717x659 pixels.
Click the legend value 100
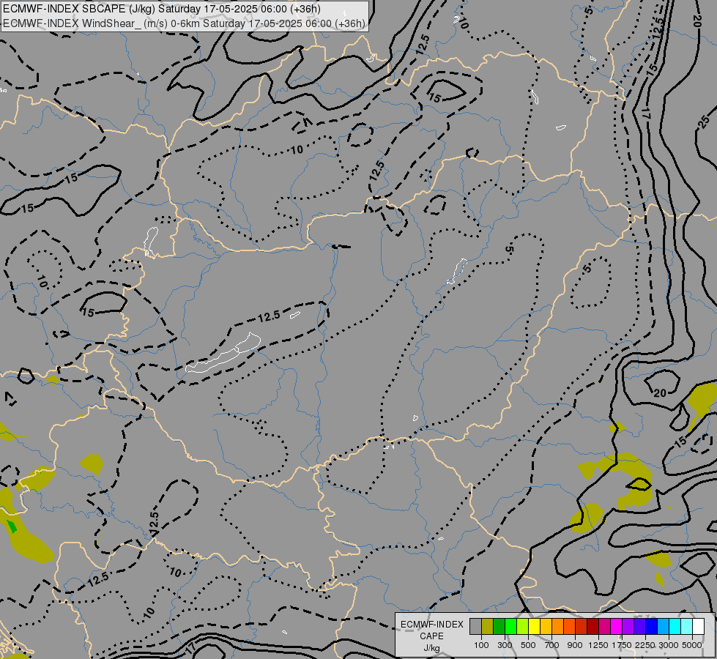(481, 645)
